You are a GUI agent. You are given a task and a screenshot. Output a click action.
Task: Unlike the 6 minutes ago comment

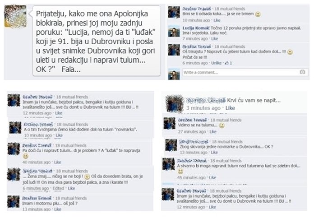point(216,63)
